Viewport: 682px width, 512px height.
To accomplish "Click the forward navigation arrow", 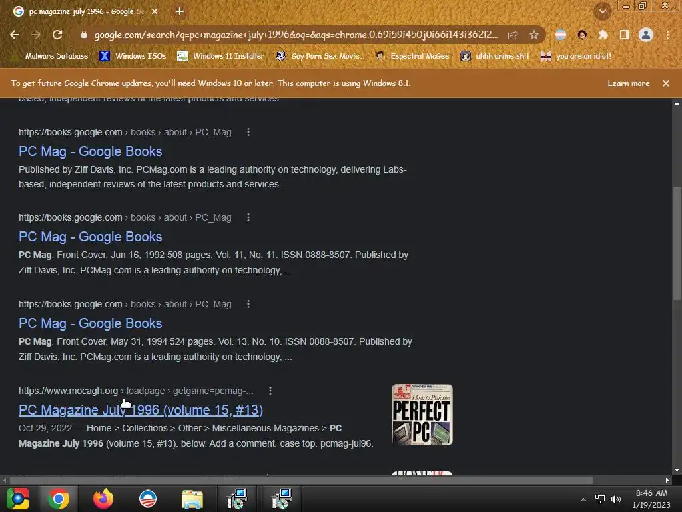I will (x=36, y=35).
